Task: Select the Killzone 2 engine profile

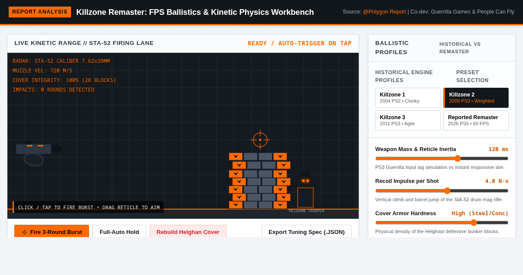Action: (476, 98)
